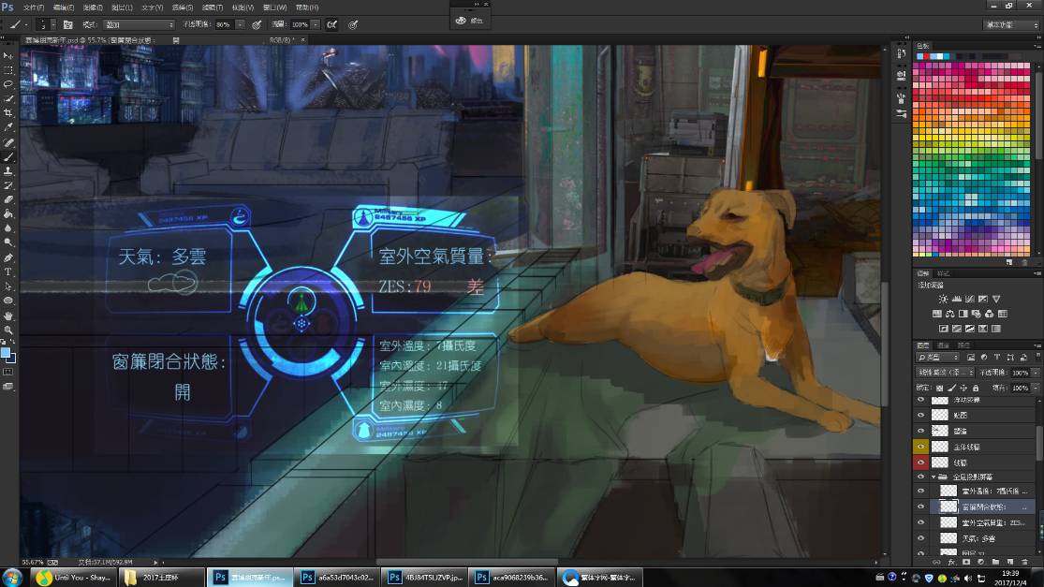This screenshot has height=587, width=1044.
Task: Click the foreground color swatch
Action: [x=6, y=353]
